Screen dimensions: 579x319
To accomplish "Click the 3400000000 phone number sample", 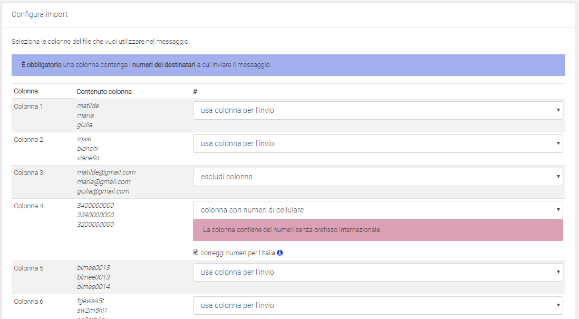I will [x=95, y=206].
